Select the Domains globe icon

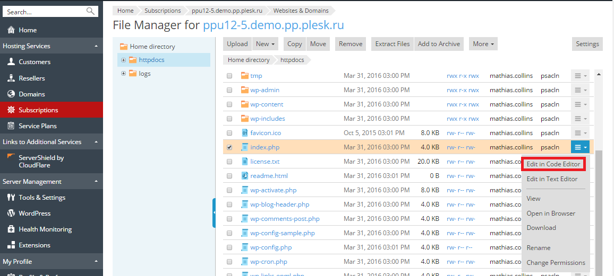(x=11, y=94)
